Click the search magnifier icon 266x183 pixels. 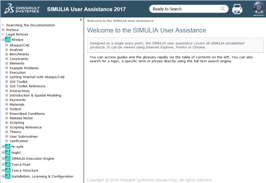(222, 9)
